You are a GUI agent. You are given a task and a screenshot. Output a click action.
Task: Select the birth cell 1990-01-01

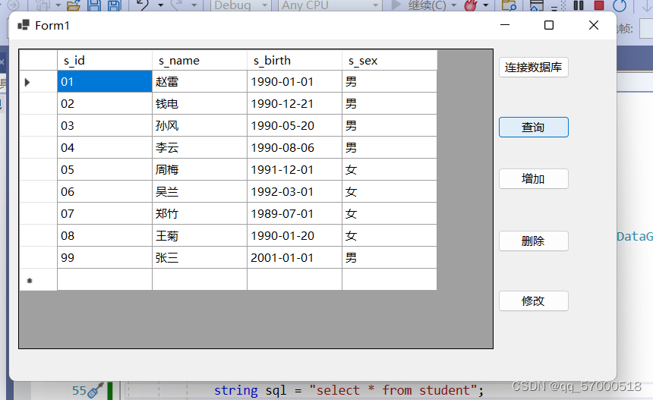295,81
